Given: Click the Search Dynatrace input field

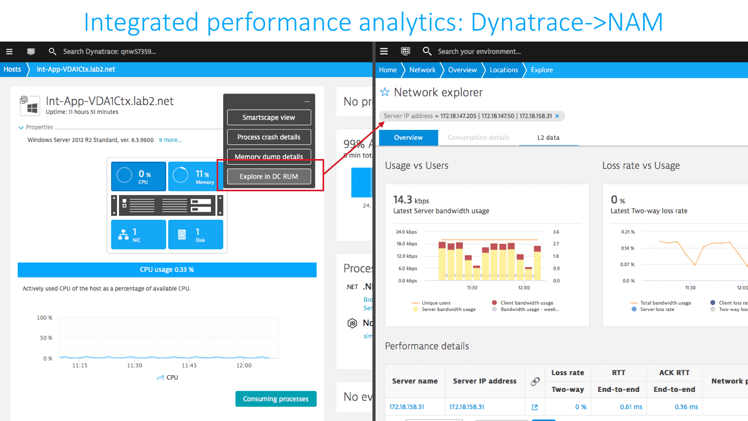Looking at the screenshot, I should coord(110,51).
